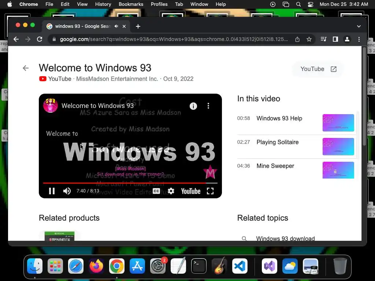Click the Windows 93 Help thumbnail

point(338,123)
